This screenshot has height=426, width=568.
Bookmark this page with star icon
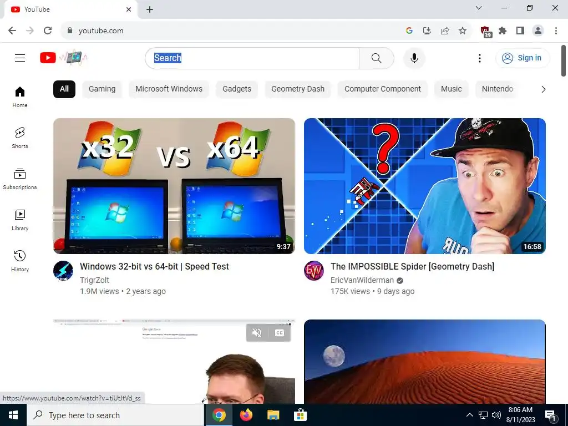pyautogui.click(x=463, y=31)
